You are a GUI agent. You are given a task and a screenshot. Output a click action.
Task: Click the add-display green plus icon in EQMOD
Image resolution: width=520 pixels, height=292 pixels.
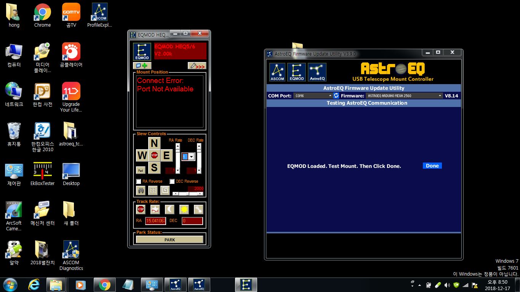[142, 65]
